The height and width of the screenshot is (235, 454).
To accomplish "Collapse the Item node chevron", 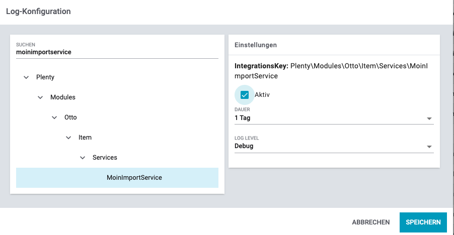I will (x=68, y=138).
